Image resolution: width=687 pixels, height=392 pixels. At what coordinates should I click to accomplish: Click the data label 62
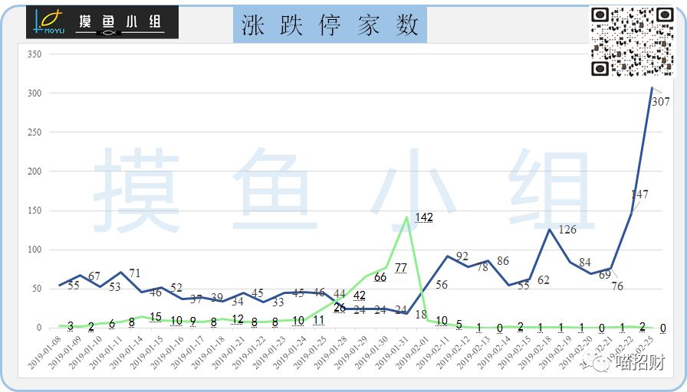pos(544,280)
